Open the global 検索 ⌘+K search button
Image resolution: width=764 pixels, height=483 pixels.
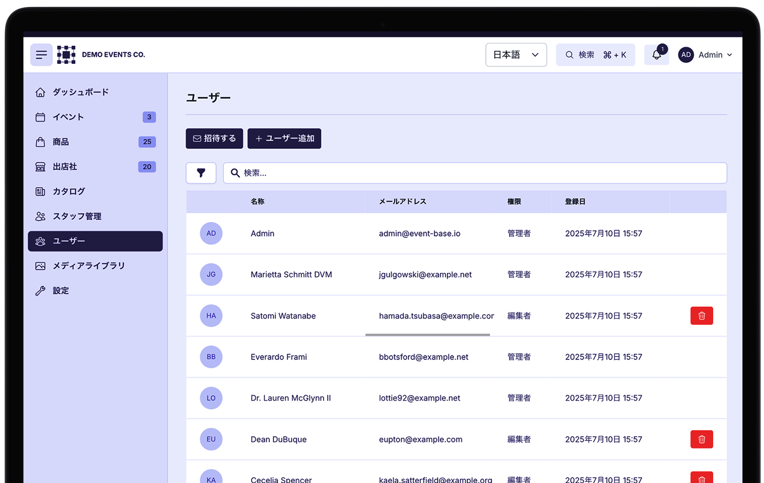tap(595, 55)
